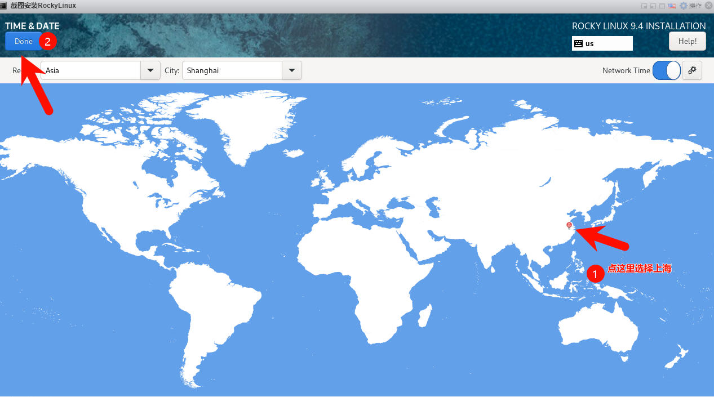
Task: Open the Help! page
Action: click(x=688, y=41)
